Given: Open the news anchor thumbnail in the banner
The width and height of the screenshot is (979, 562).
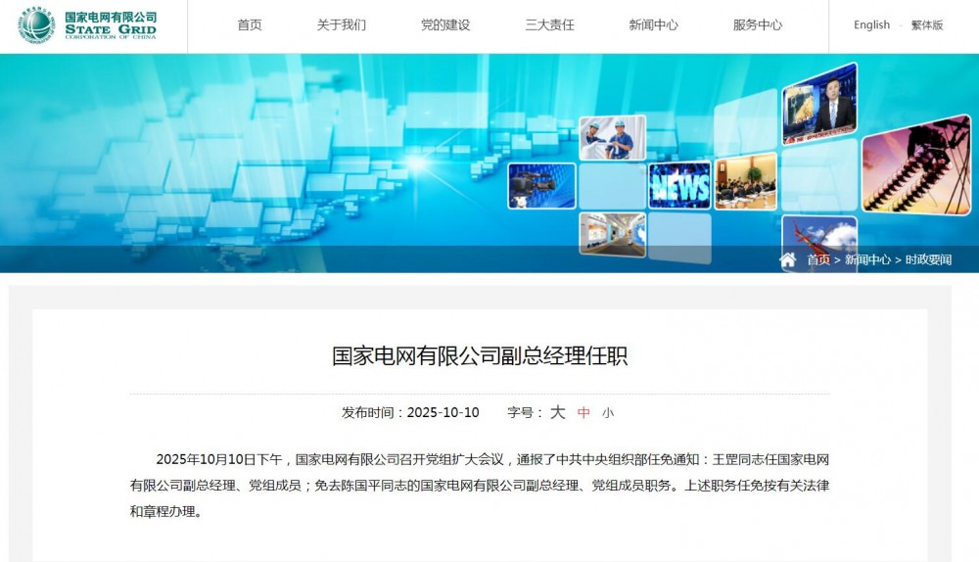Looking at the screenshot, I should point(819,105).
